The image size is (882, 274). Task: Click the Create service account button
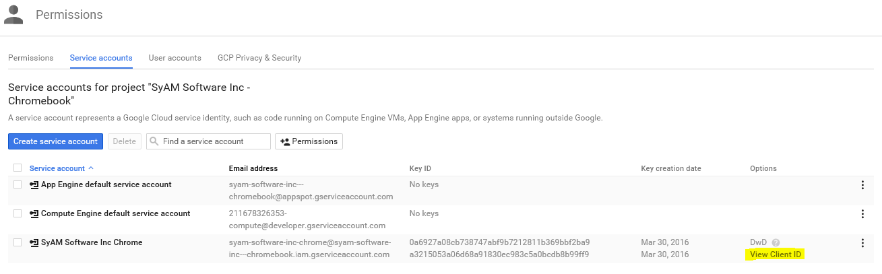(x=55, y=141)
